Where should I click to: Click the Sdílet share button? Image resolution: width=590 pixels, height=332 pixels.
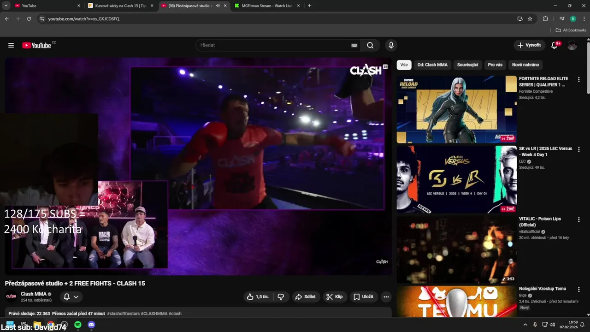pos(306,296)
